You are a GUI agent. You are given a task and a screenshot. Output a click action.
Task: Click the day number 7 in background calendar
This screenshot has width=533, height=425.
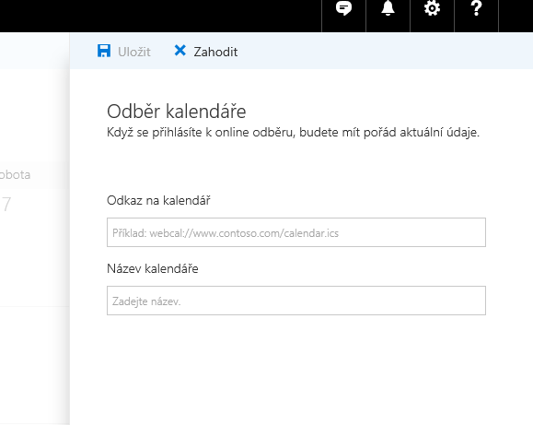point(6,205)
